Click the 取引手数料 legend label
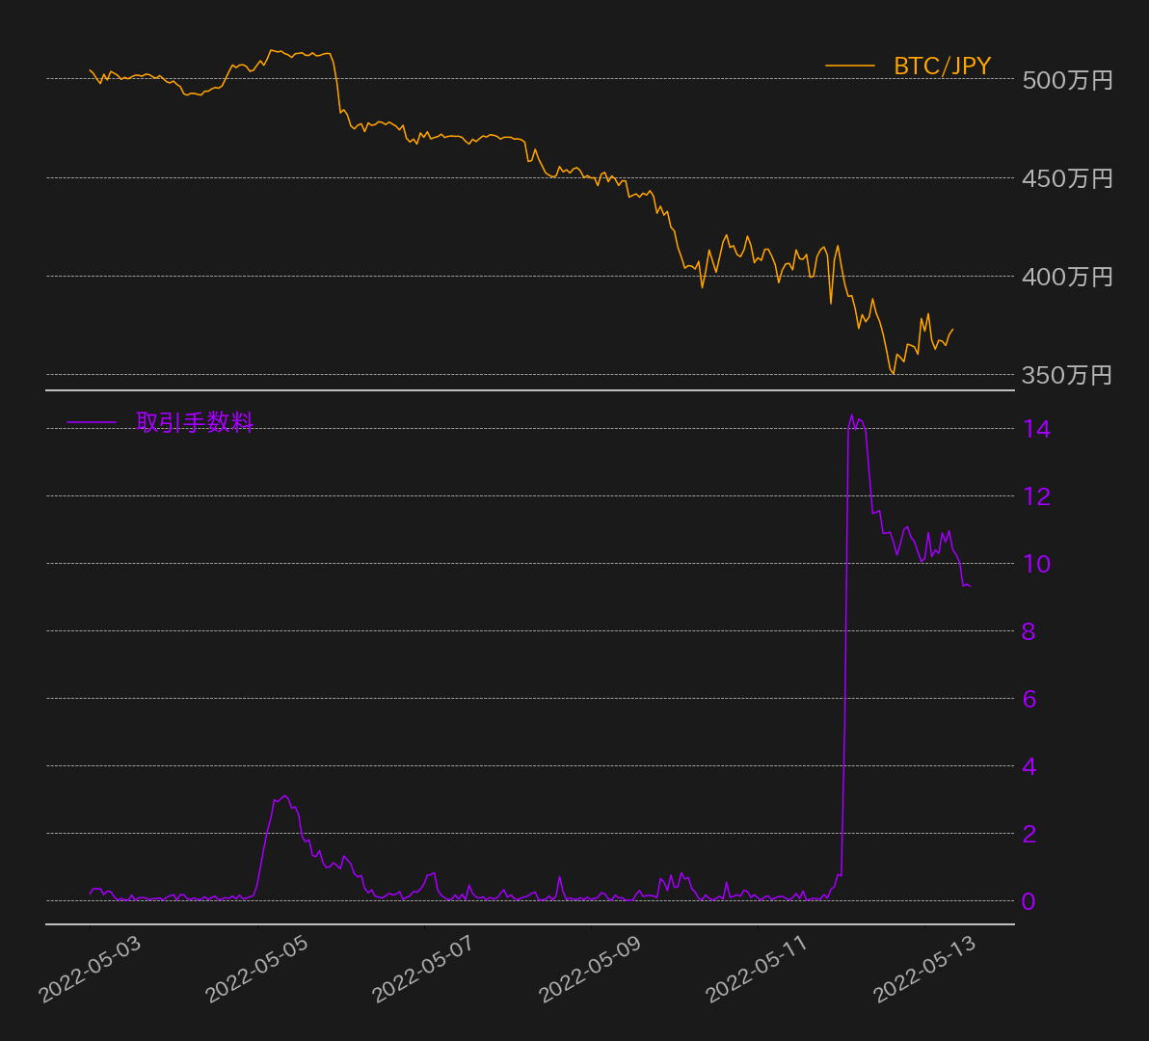1149x1041 pixels. coord(195,422)
